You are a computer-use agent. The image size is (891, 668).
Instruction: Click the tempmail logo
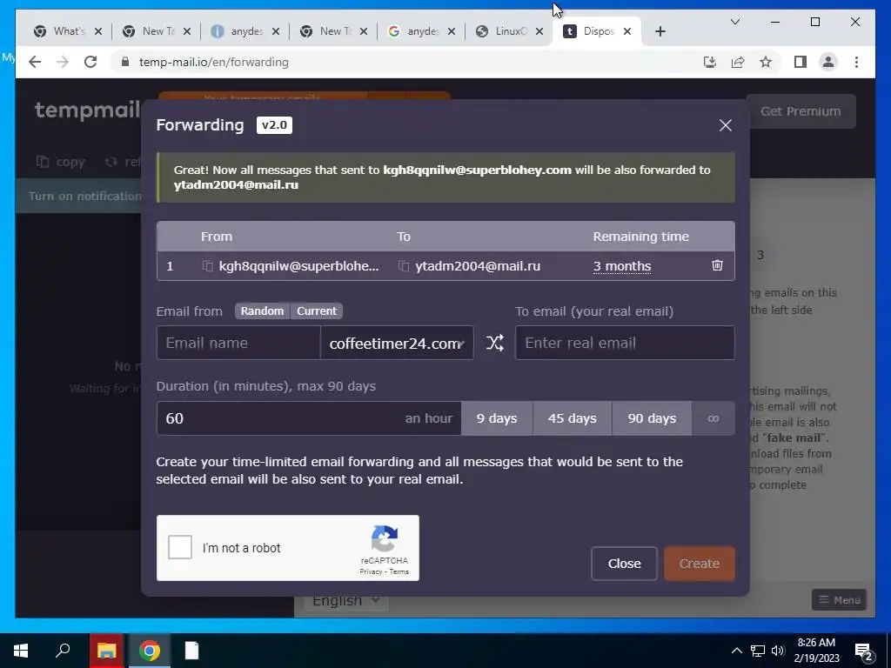pyautogui.click(x=87, y=109)
